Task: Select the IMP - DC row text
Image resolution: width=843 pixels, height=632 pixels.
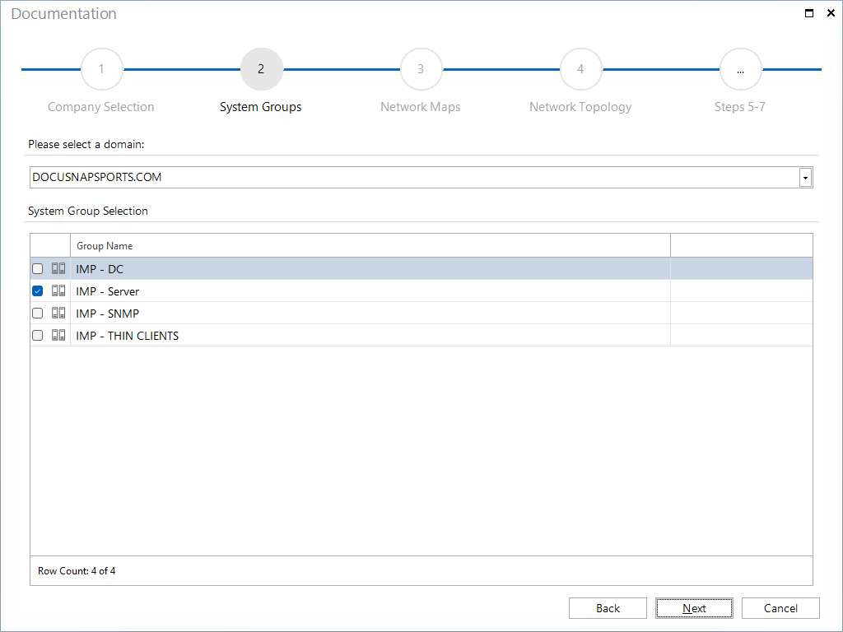Action: [100, 269]
